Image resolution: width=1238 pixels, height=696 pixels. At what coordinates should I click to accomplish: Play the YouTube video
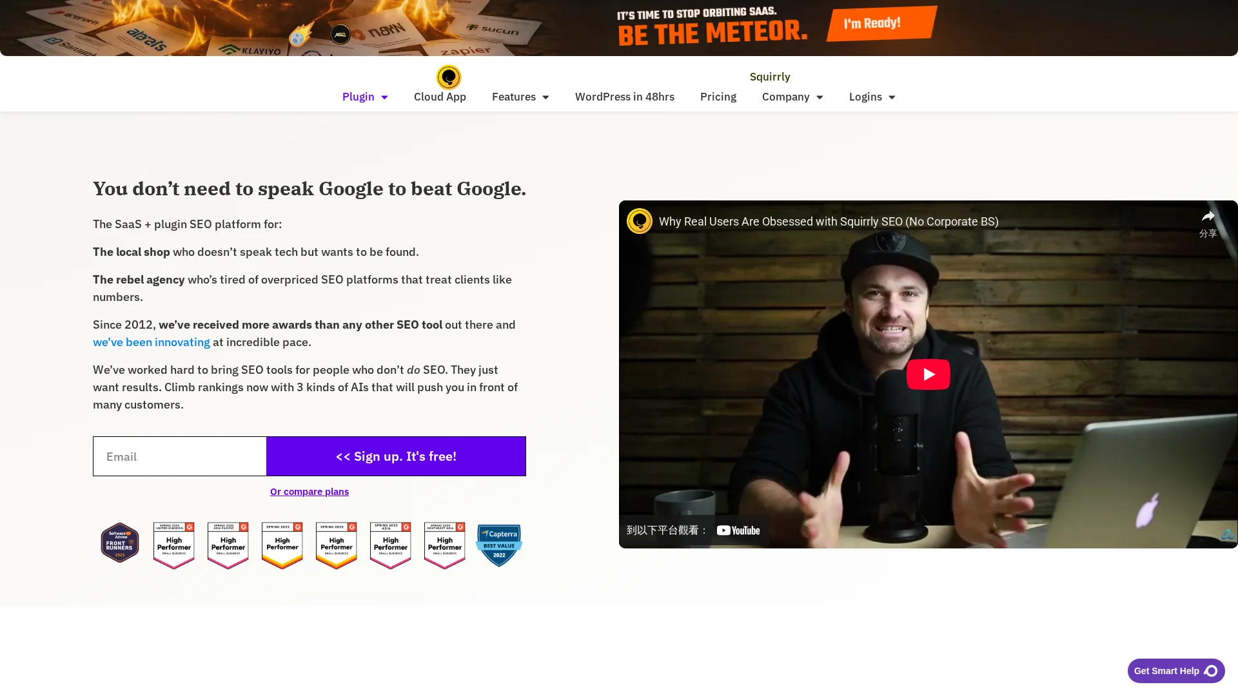[928, 374]
